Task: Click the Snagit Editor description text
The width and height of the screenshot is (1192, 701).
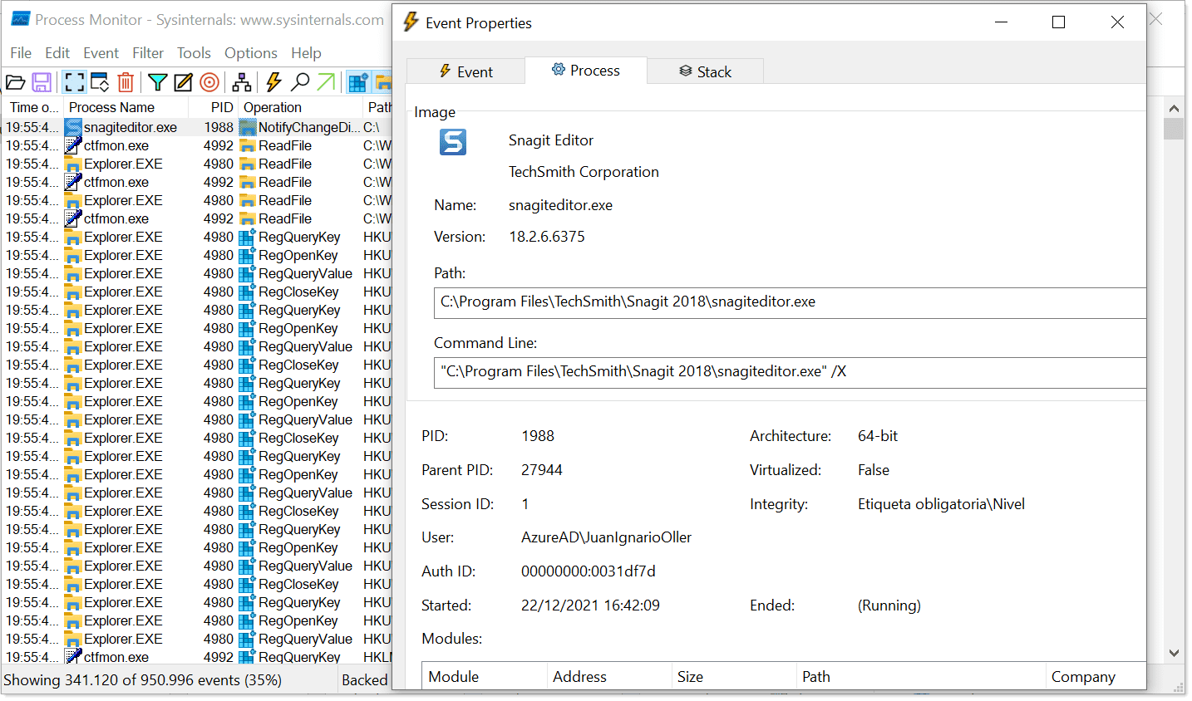Action: (551, 140)
